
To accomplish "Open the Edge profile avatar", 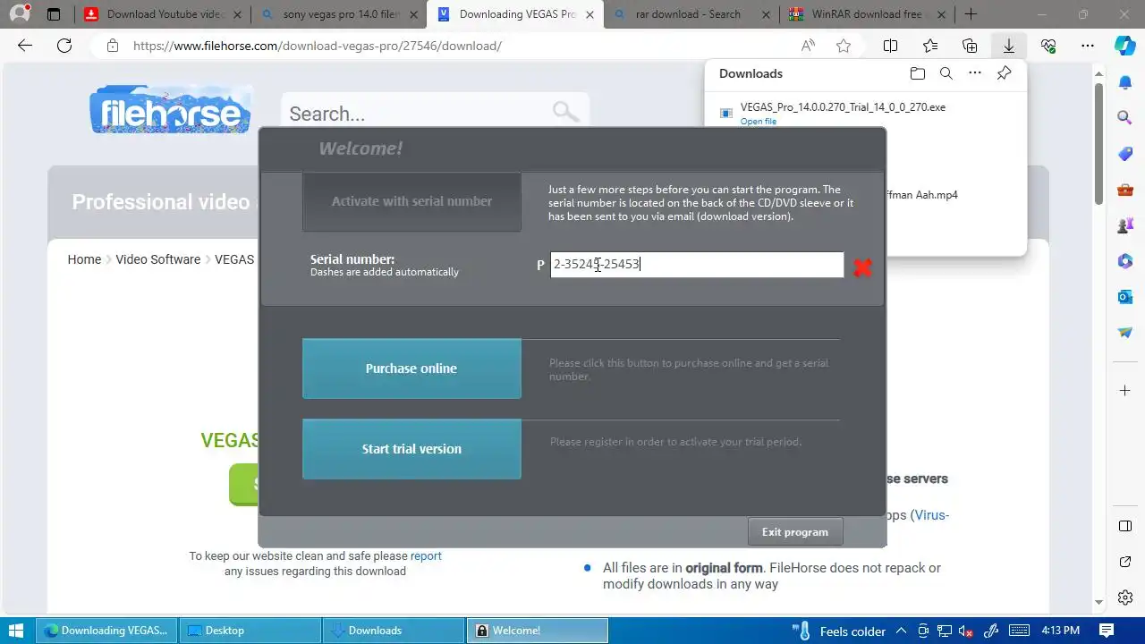I will pyautogui.click(x=19, y=13).
